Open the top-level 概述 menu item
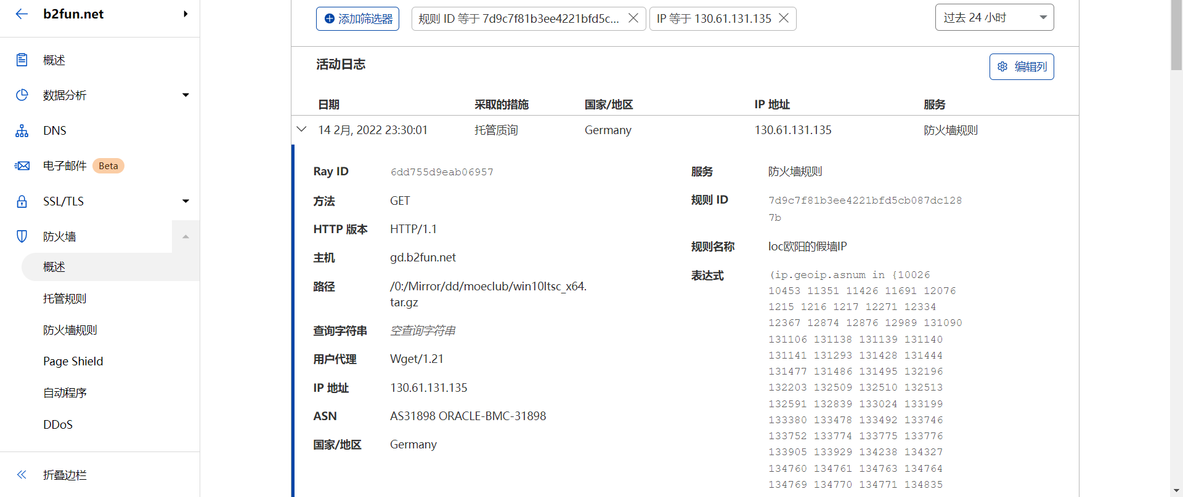Image resolution: width=1183 pixels, height=497 pixels. coord(54,60)
